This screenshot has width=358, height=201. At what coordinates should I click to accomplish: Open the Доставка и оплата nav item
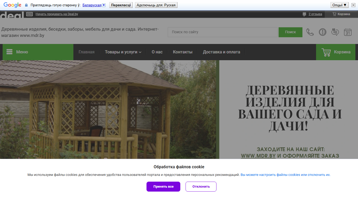point(221,52)
